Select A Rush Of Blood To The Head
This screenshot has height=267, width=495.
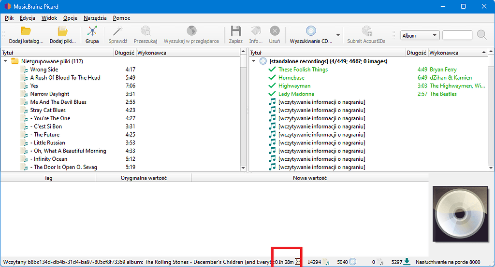pos(65,78)
